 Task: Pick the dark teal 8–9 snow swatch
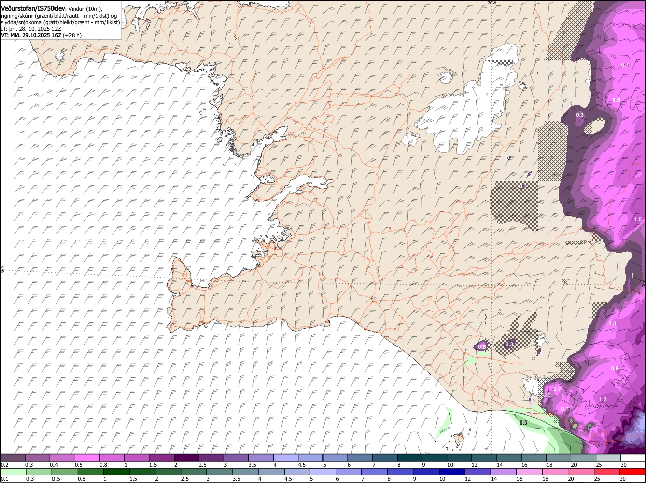(x=409, y=457)
